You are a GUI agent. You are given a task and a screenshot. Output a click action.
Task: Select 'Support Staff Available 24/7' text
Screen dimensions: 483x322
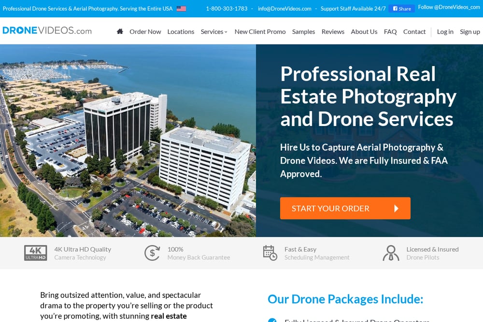[353, 9]
